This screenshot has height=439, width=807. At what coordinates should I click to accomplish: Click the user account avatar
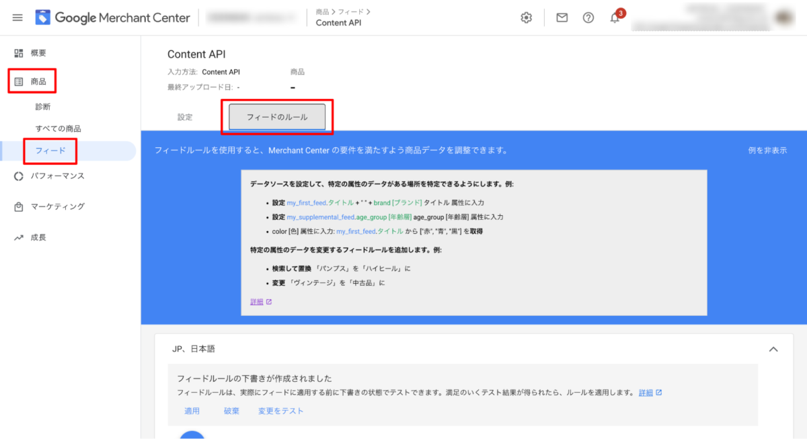pyautogui.click(x=785, y=18)
